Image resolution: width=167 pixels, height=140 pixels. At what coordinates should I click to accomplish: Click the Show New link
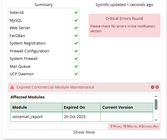pyautogui.click(x=84, y=132)
